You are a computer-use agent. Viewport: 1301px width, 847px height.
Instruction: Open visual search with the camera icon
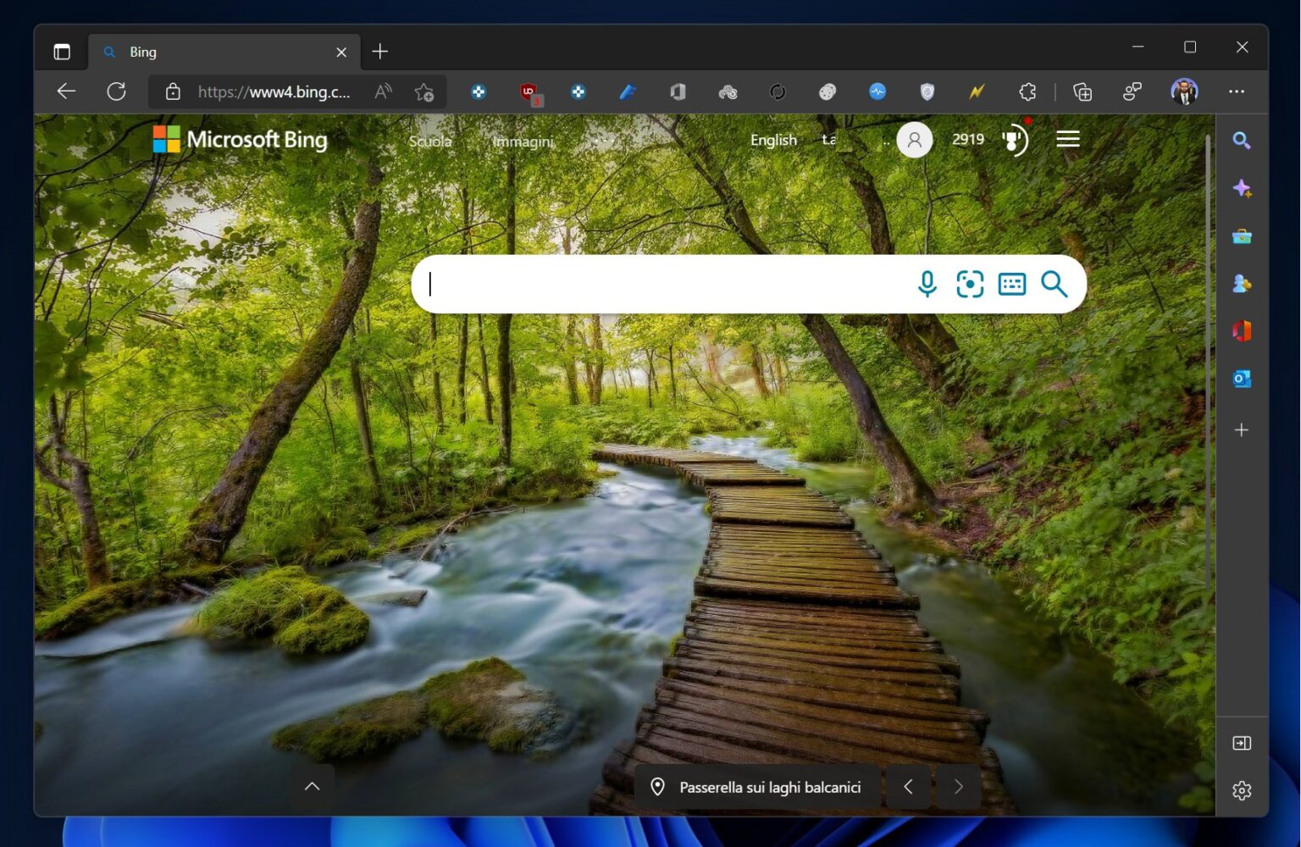970,285
